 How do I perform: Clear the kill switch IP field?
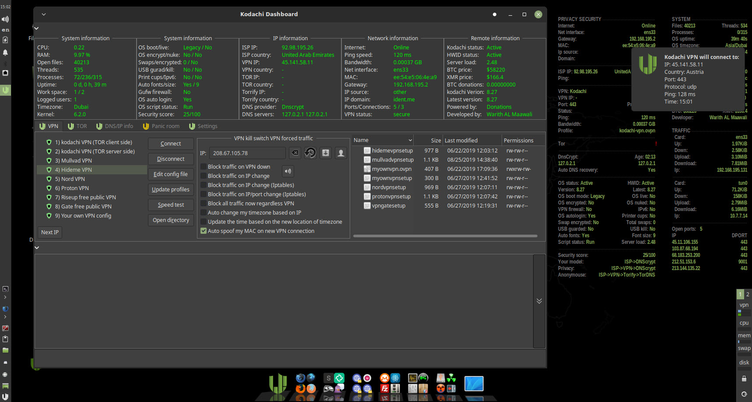tap(295, 153)
